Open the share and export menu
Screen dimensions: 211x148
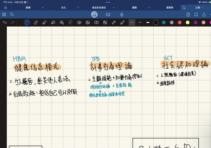coord(204,14)
